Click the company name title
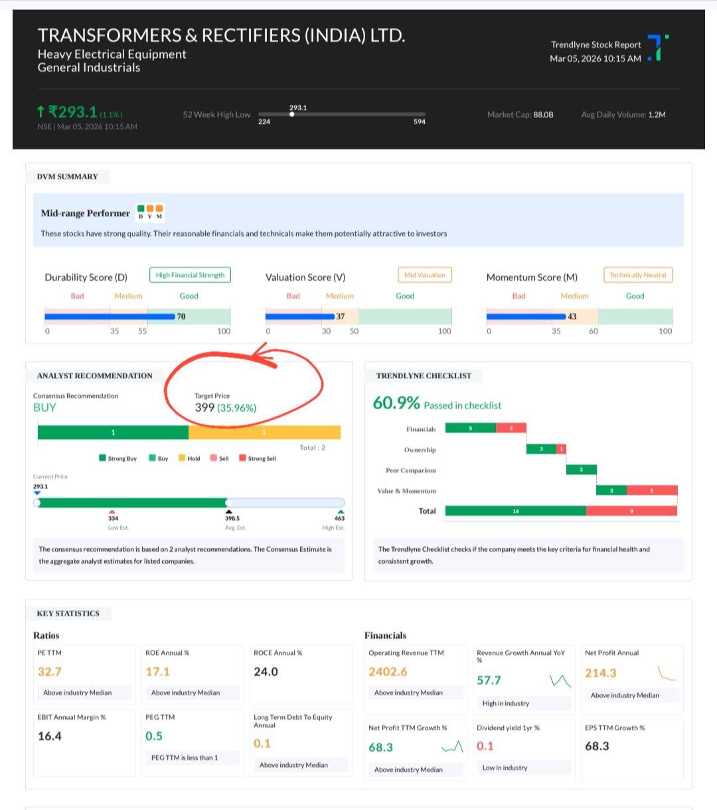 point(221,35)
